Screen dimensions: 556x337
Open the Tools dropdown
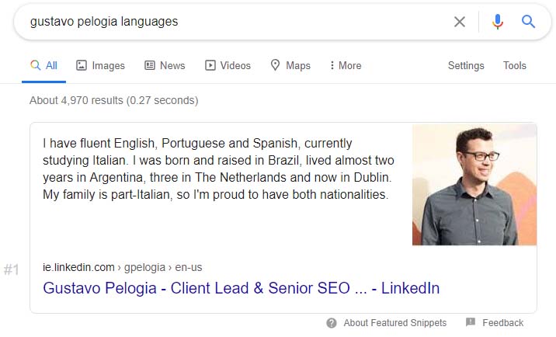[x=515, y=65]
